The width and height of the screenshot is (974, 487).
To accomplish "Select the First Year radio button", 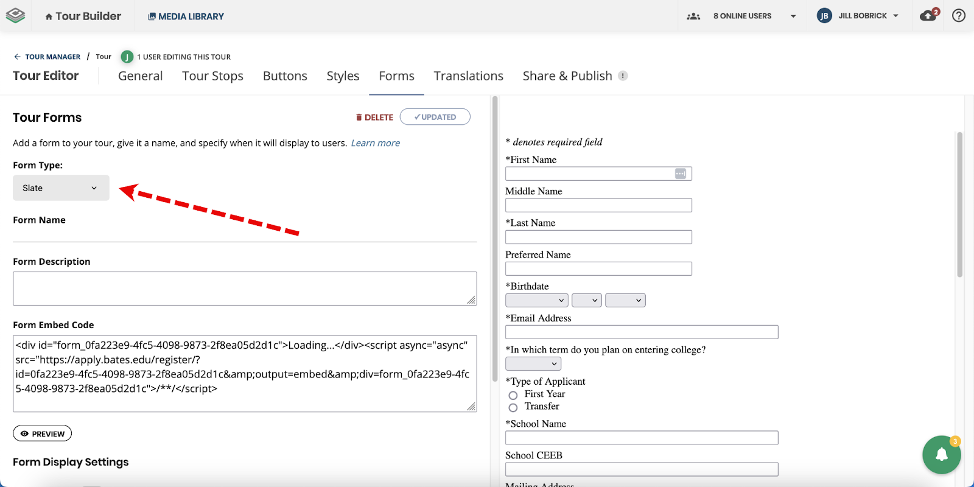I will pos(513,395).
